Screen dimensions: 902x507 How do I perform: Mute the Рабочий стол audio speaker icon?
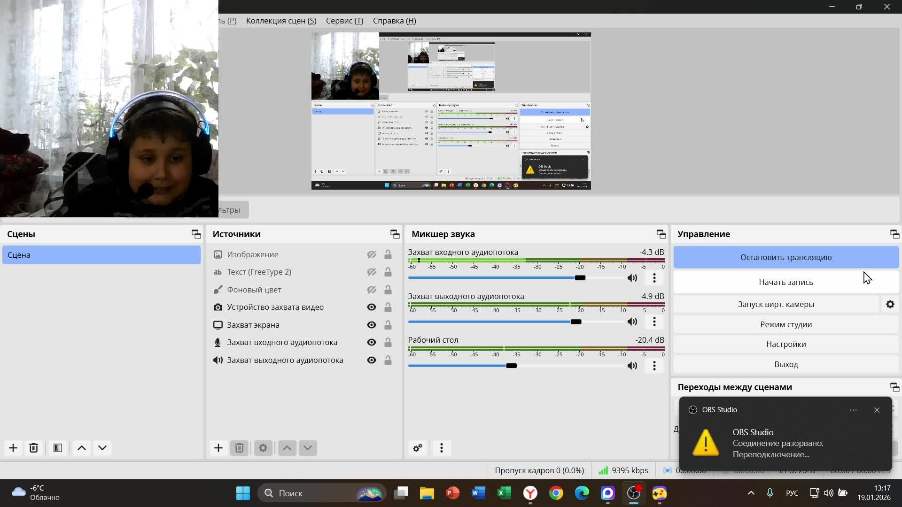[x=632, y=366]
